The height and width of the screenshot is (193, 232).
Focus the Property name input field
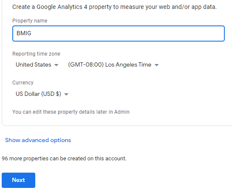pyautogui.click(x=119, y=34)
